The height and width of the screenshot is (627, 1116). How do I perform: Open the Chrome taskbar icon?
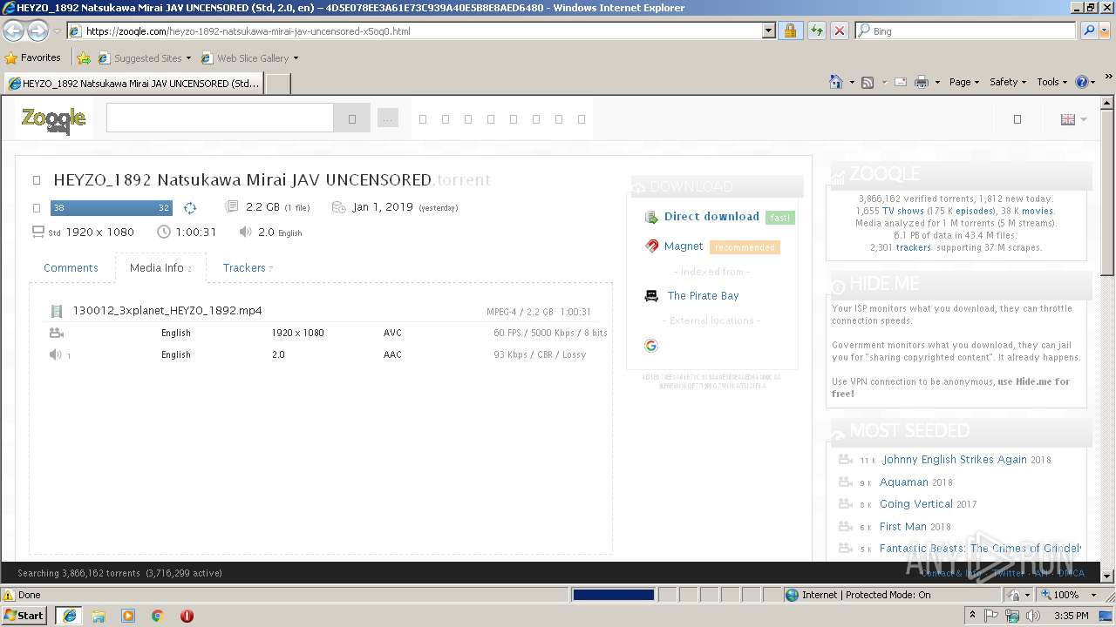coord(157,616)
